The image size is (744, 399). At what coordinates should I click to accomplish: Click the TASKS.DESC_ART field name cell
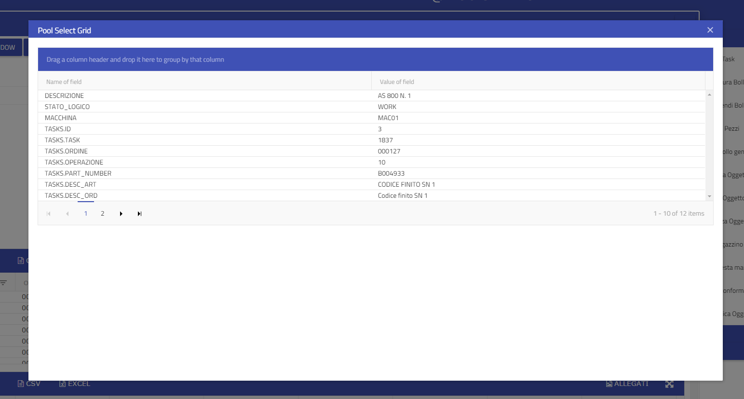click(205, 184)
